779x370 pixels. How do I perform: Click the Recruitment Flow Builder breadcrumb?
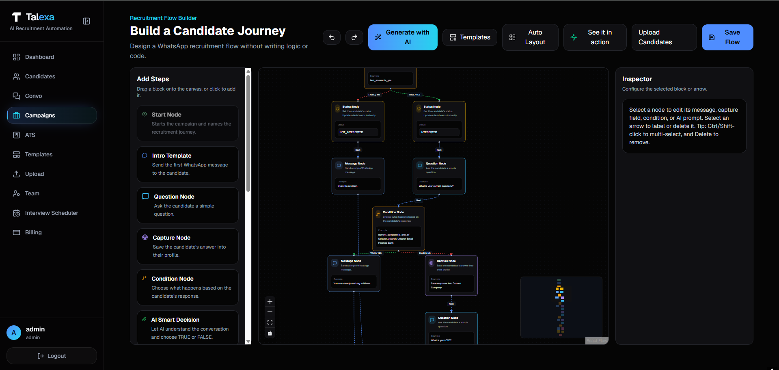click(x=163, y=18)
